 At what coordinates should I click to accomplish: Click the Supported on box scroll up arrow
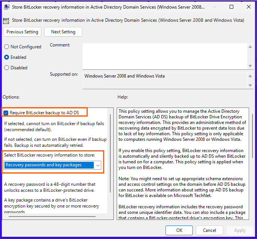tap(250, 76)
